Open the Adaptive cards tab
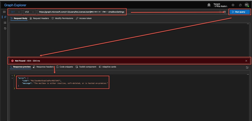Screen dimensions: 252x121 tap(107, 67)
